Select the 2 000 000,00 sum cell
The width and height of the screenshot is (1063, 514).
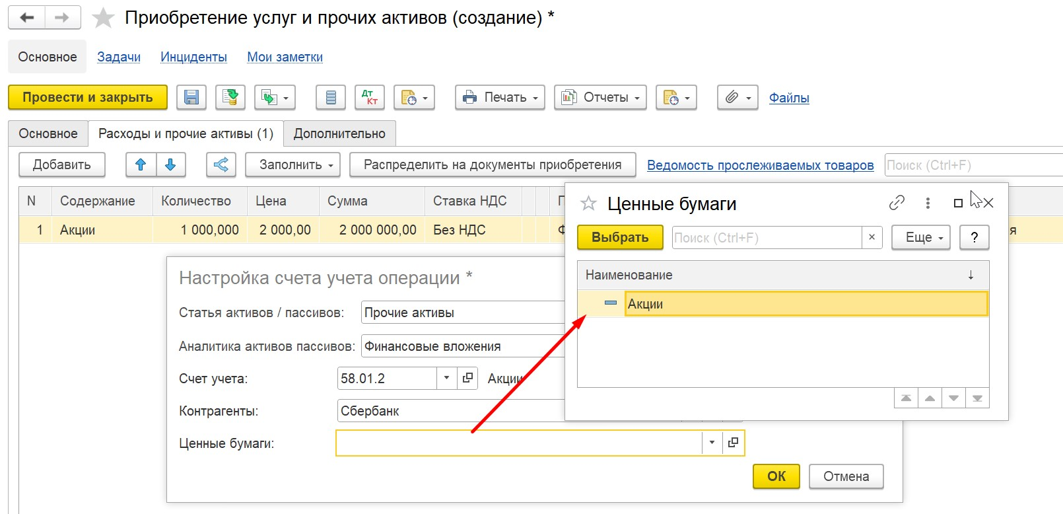[x=372, y=230]
